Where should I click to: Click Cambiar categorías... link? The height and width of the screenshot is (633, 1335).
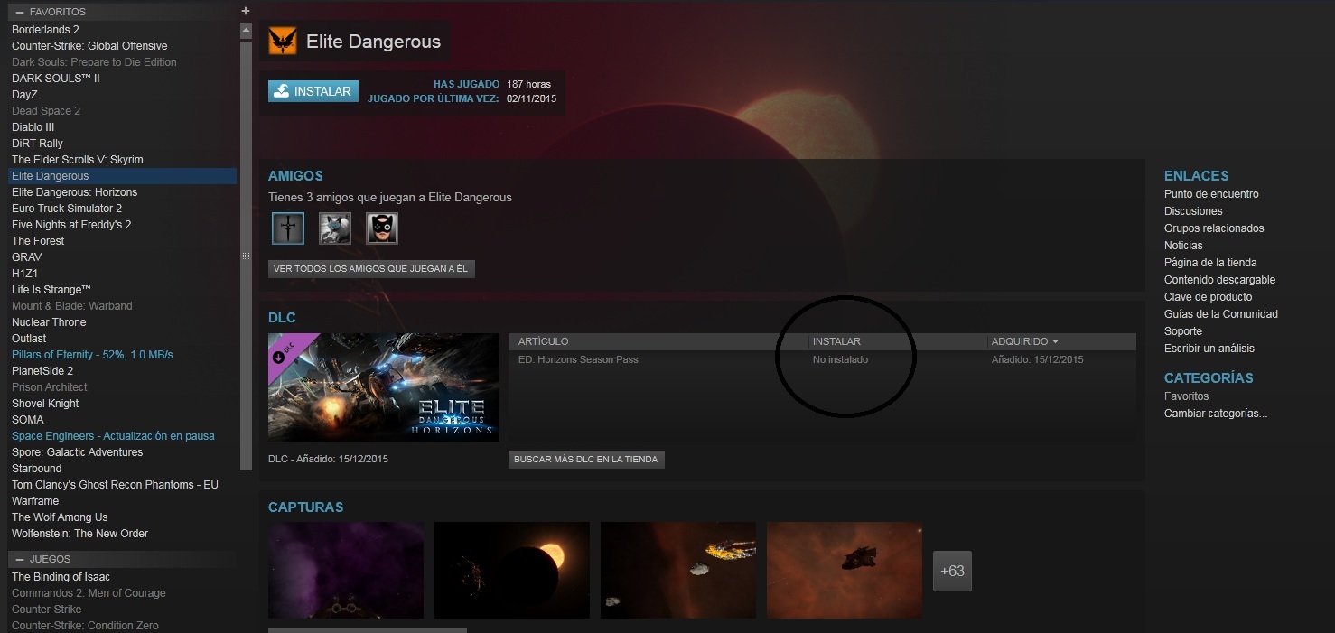click(1216, 414)
